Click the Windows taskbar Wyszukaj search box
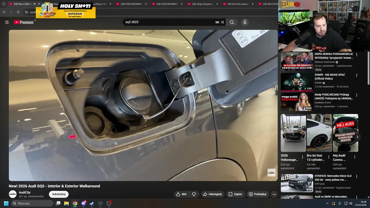The width and height of the screenshot is (370, 208). [32, 203]
